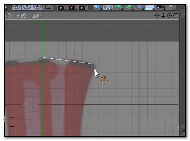
Task: Open the render settings clapperboard icon
Action: [83, 7]
